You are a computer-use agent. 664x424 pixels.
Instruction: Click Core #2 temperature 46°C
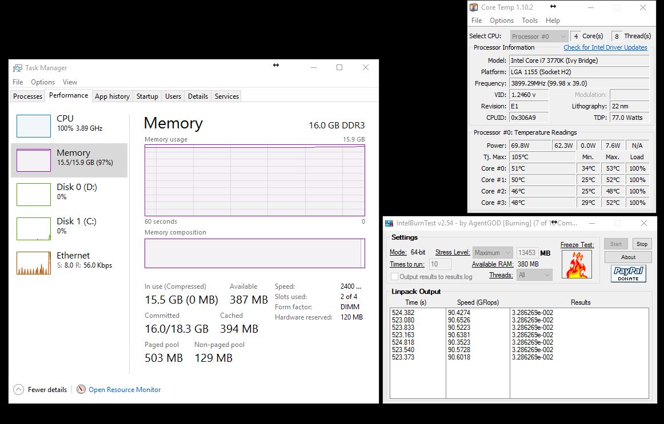coord(542,191)
